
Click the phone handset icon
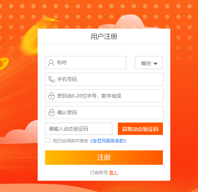51,79
